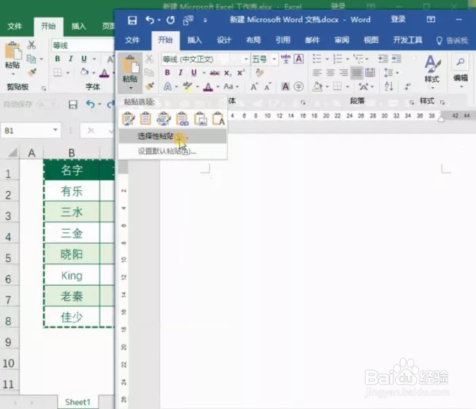Click Paste Special menu entry
Viewport: 476px width, 409px height.
(x=173, y=136)
